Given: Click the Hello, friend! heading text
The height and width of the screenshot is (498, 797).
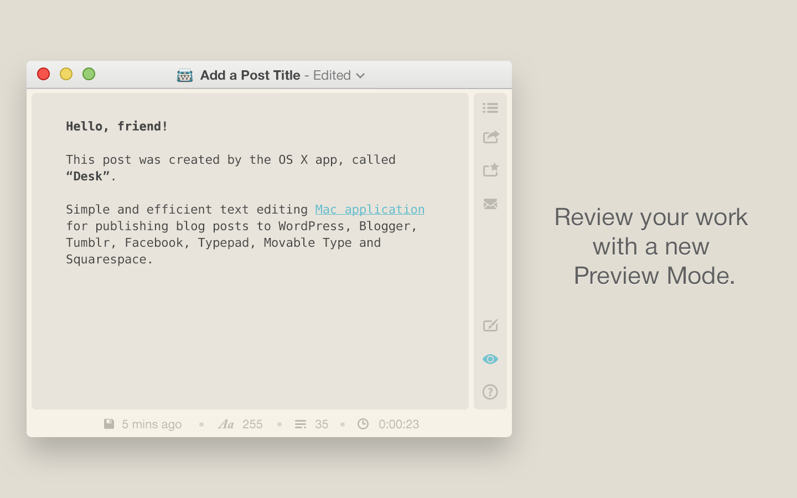Looking at the screenshot, I should click(117, 126).
